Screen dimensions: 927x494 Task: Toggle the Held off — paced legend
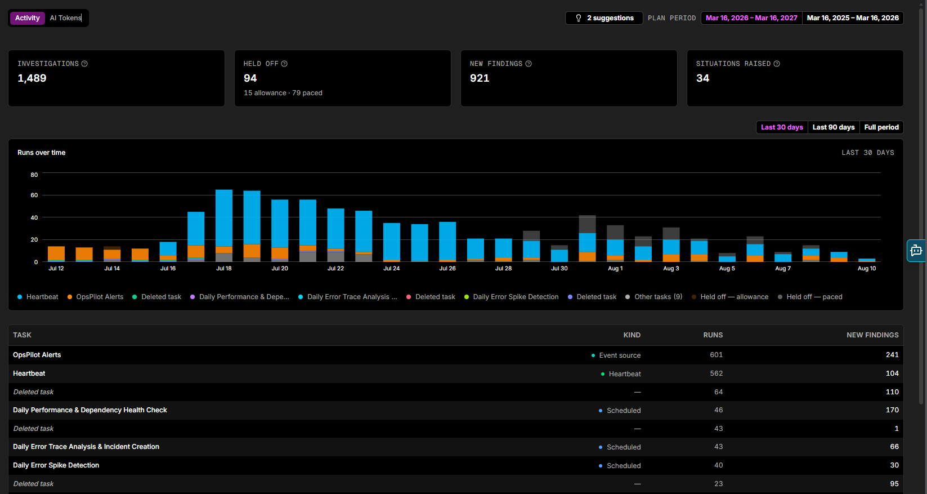[810, 297]
